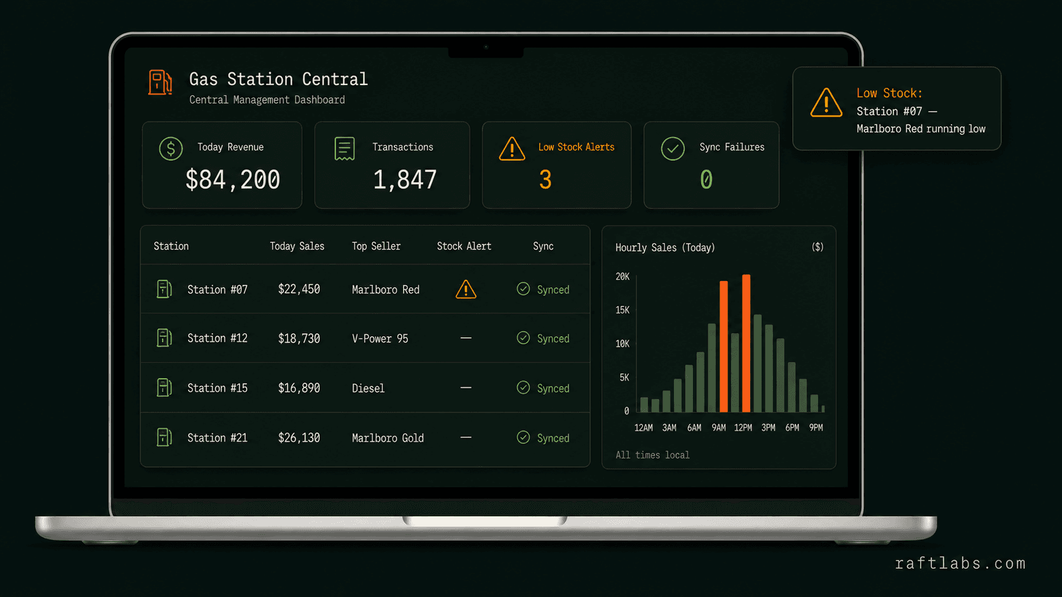The height and width of the screenshot is (597, 1062).
Task: Click the V-Power 95 top seller cell
Action: (x=380, y=339)
